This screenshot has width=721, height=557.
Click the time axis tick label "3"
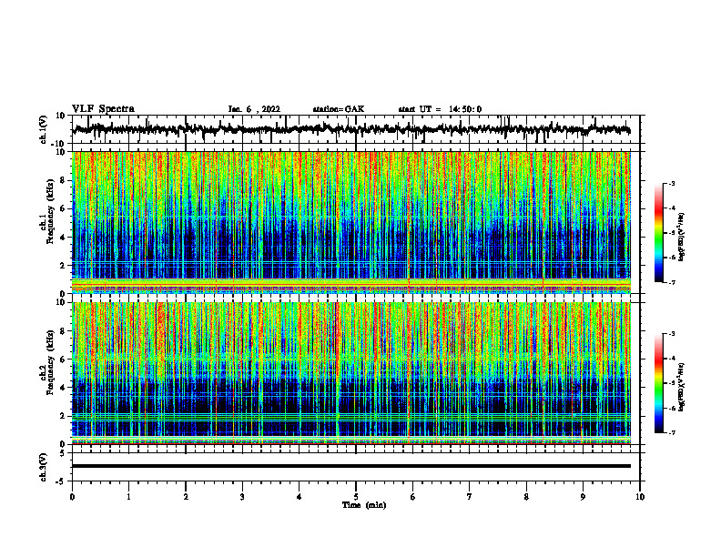tap(242, 497)
